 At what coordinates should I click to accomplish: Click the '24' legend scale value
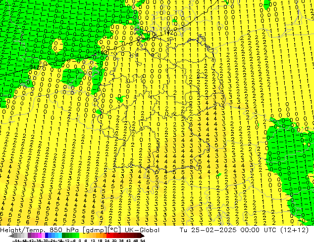pyautogui.click(x=107, y=241)
